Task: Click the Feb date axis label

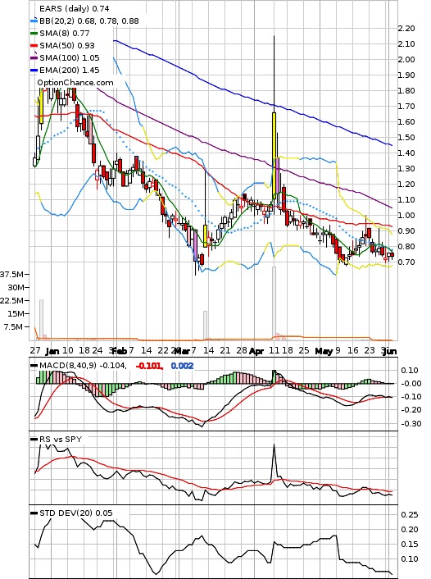Action: pos(120,350)
